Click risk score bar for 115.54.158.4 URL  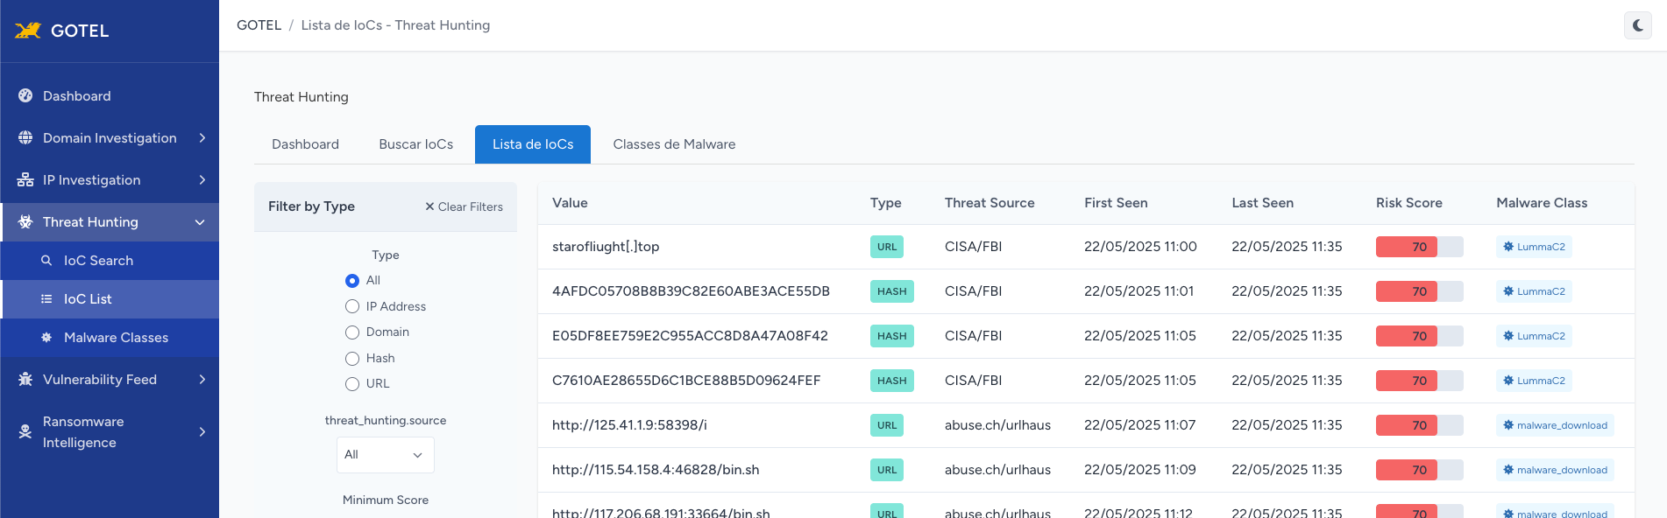coord(1419,470)
